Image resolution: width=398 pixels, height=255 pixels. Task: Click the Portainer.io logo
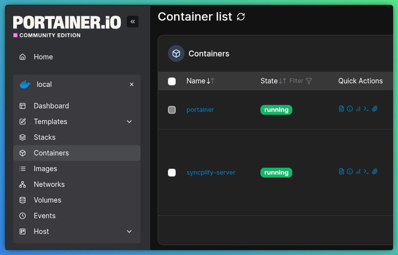67,23
